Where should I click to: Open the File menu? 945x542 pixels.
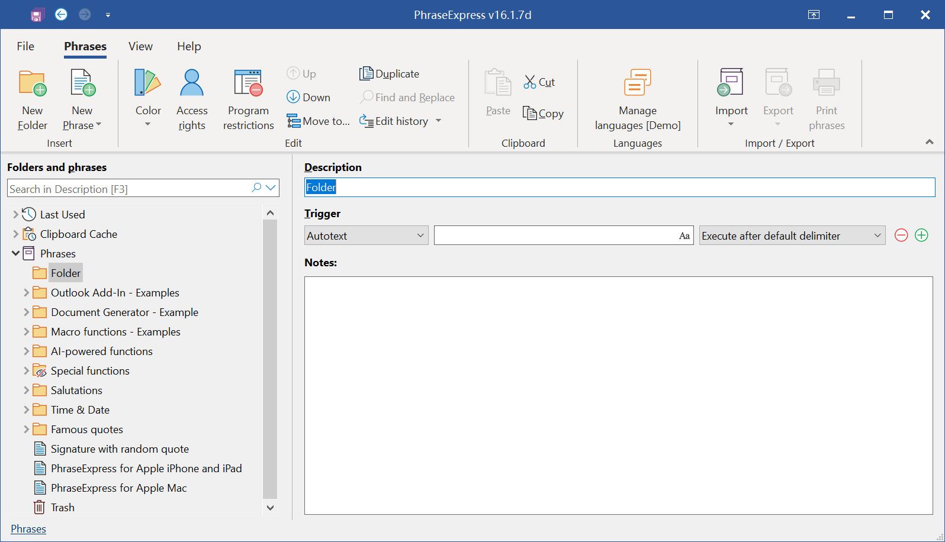[x=25, y=46]
